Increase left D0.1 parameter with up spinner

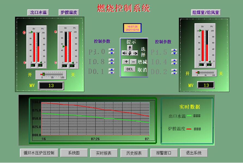click(112, 70)
